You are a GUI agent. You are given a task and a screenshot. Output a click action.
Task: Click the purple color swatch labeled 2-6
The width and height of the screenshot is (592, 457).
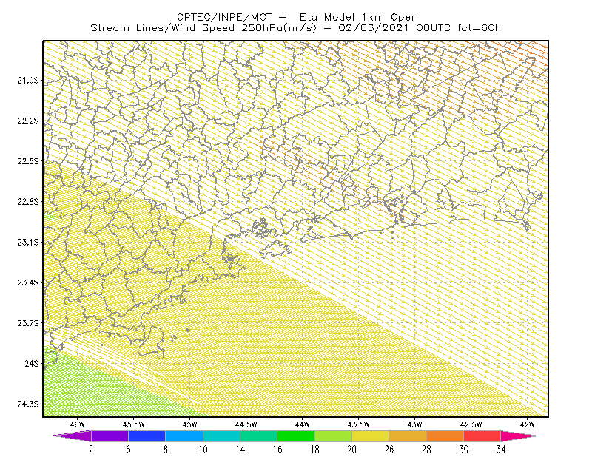click(x=110, y=436)
